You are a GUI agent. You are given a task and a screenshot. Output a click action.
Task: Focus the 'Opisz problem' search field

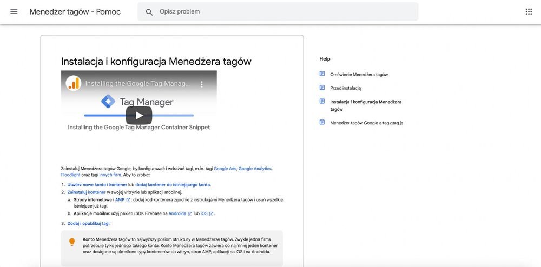click(278, 12)
